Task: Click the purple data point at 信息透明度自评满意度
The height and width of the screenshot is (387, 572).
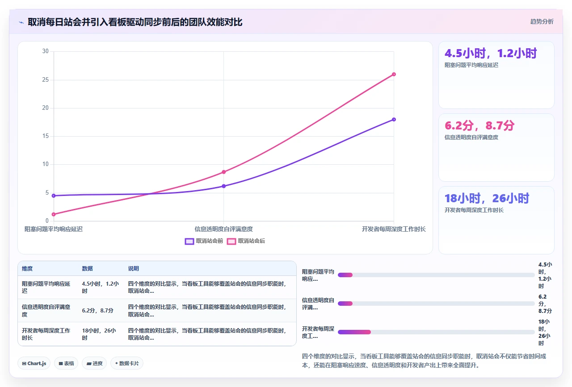Action: coord(223,186)
